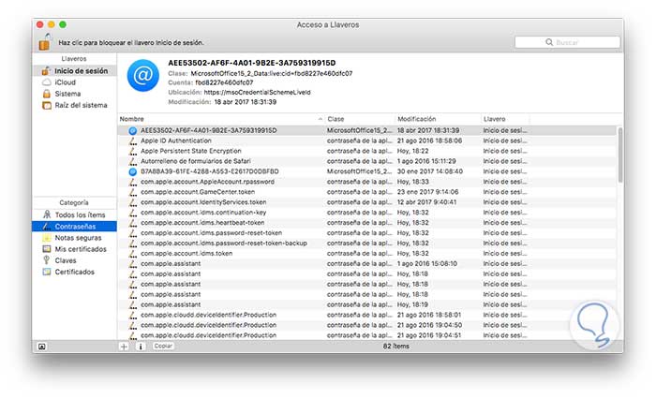This screenshot has height=399, width=656.
Task: Click the Nombre sort direction arrow
Action: (x=321, y=119)
